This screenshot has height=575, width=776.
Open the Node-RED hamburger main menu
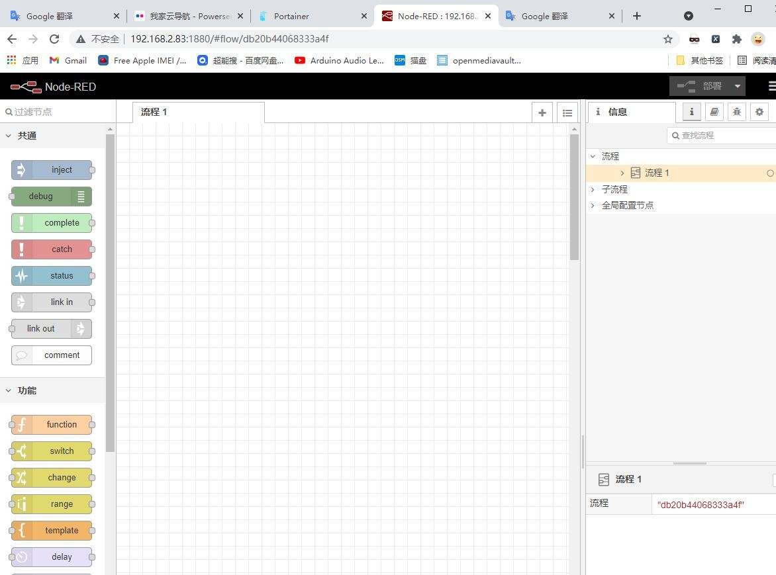[771, 86]
